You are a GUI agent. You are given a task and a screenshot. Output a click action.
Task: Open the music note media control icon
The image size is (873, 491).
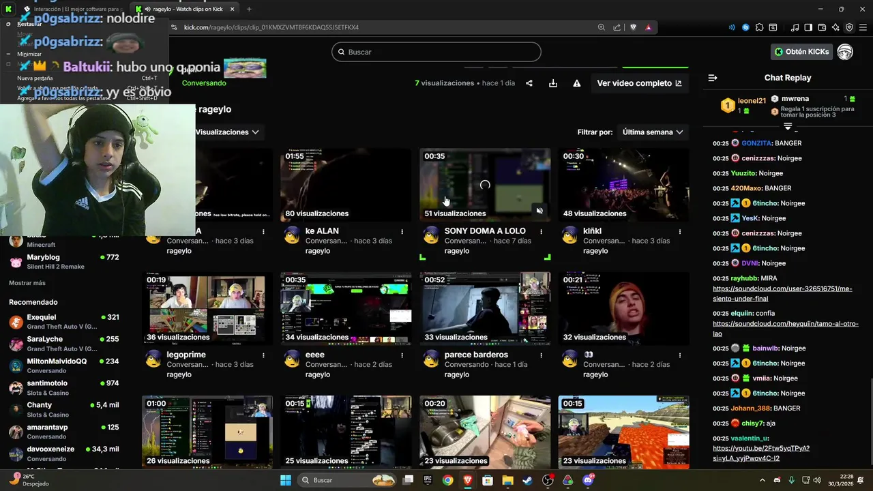click(x=795, y=27)
